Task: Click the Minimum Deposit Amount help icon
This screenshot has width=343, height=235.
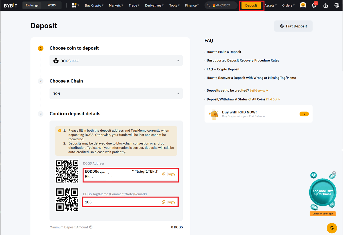Action: tap(91, 227)
